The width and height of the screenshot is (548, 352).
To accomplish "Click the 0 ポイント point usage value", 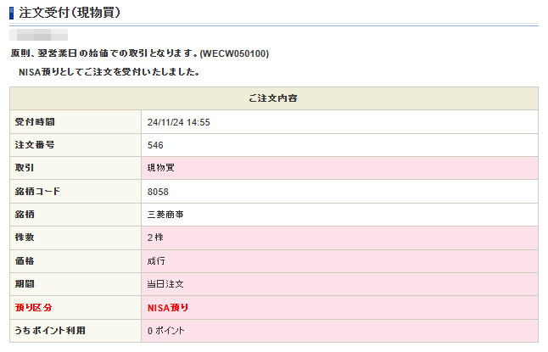I will click(x=165, y=330).
